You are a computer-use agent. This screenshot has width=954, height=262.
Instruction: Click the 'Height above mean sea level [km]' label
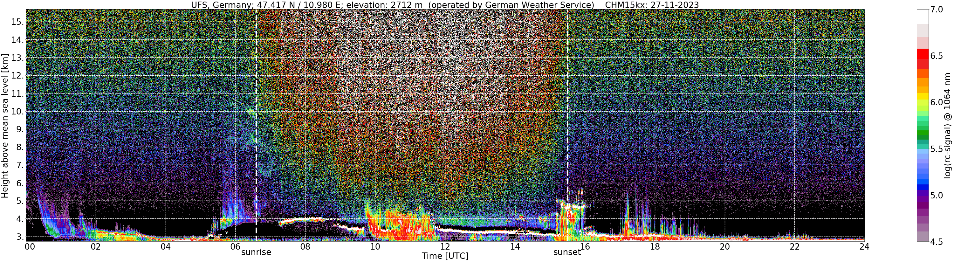click(x=5, y=125)
